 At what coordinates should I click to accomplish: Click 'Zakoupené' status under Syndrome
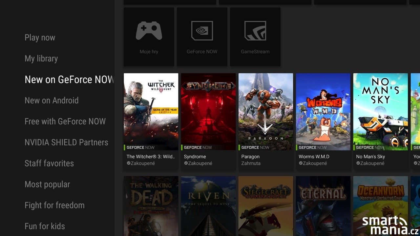click(198, 163)
